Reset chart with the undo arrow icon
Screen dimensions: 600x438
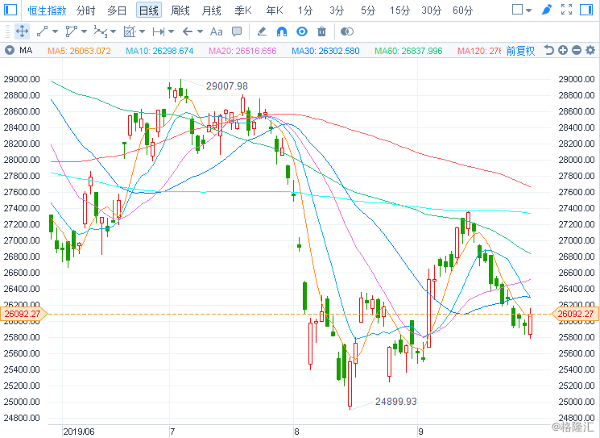pyautogui.click(x=548, y=50)
